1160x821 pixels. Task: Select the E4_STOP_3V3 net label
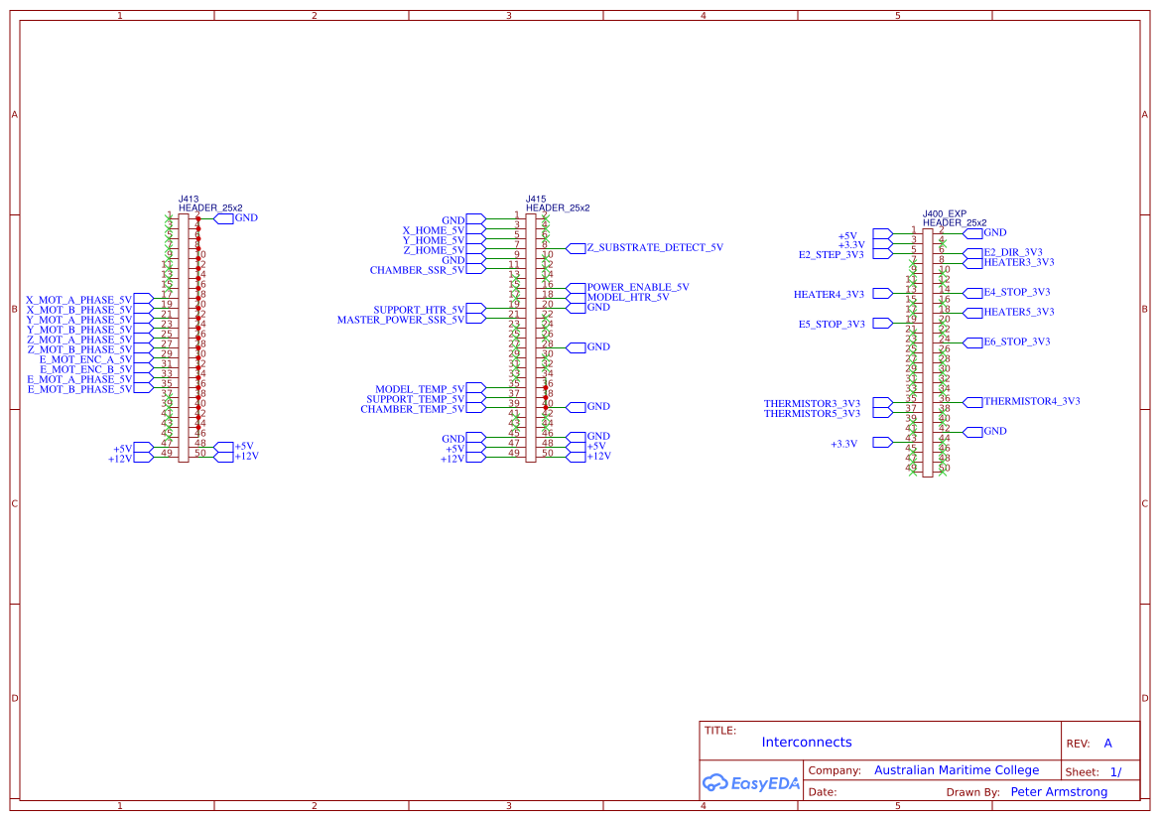coord(1017,293)
